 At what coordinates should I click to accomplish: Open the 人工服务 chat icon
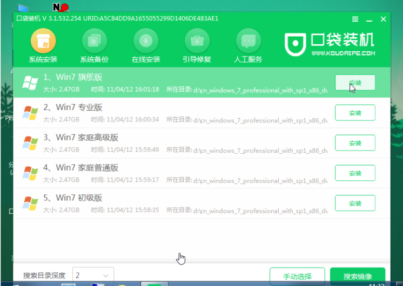pos(248,41)
